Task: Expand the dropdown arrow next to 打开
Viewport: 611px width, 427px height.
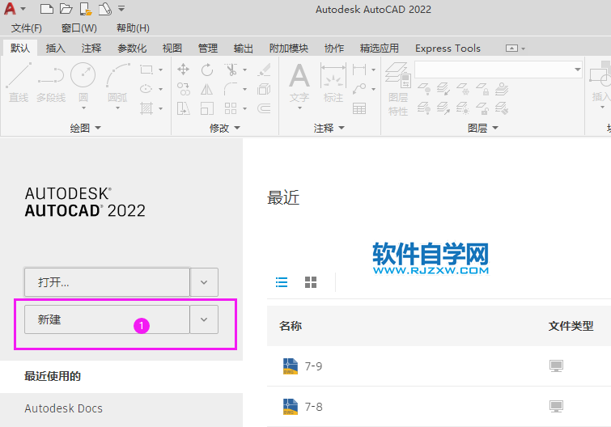Action: 204,283
